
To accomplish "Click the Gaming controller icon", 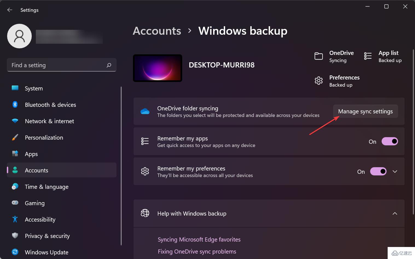I will pos(15,203).
